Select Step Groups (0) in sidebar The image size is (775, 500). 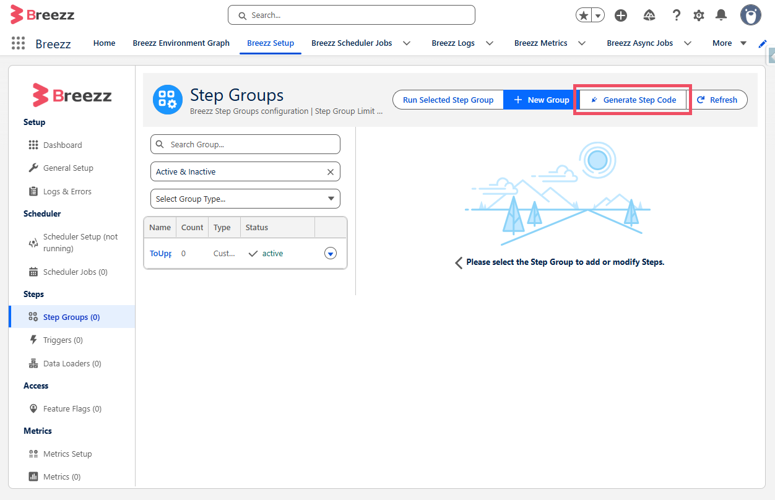pos(72,317)
